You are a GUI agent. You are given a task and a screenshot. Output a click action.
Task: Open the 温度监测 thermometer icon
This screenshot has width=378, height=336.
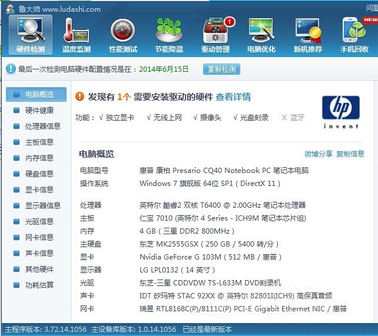(x=77, y=35)
